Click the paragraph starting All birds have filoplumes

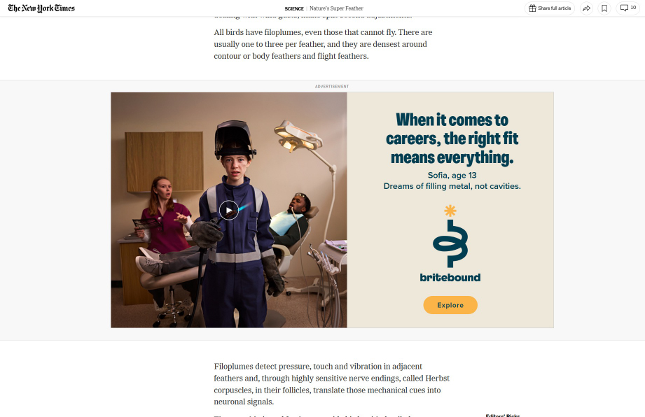pyautogui.click(x=323, y=44)
